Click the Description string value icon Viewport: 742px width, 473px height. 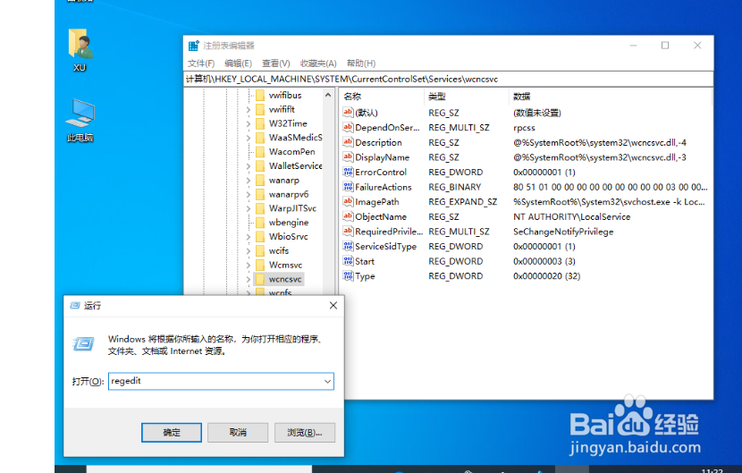[348, 142]
